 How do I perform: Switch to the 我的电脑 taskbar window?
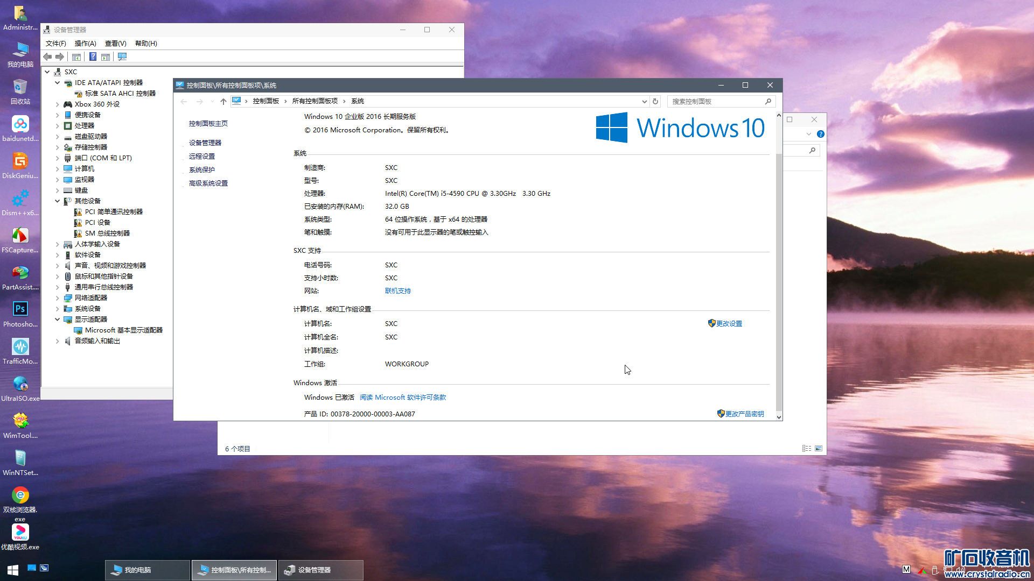point(148,570)
